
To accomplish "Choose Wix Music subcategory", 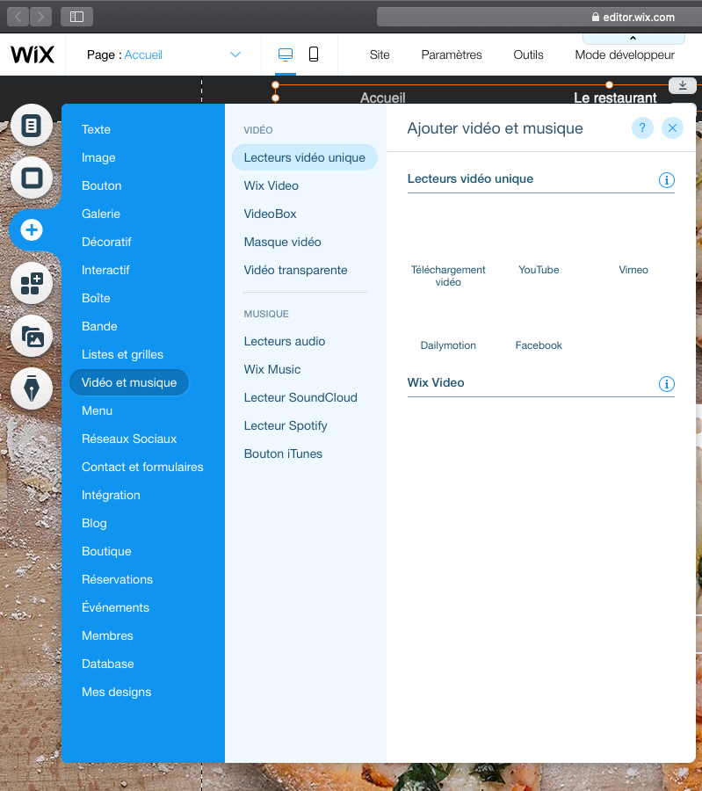I will click(x=272, y=369).
